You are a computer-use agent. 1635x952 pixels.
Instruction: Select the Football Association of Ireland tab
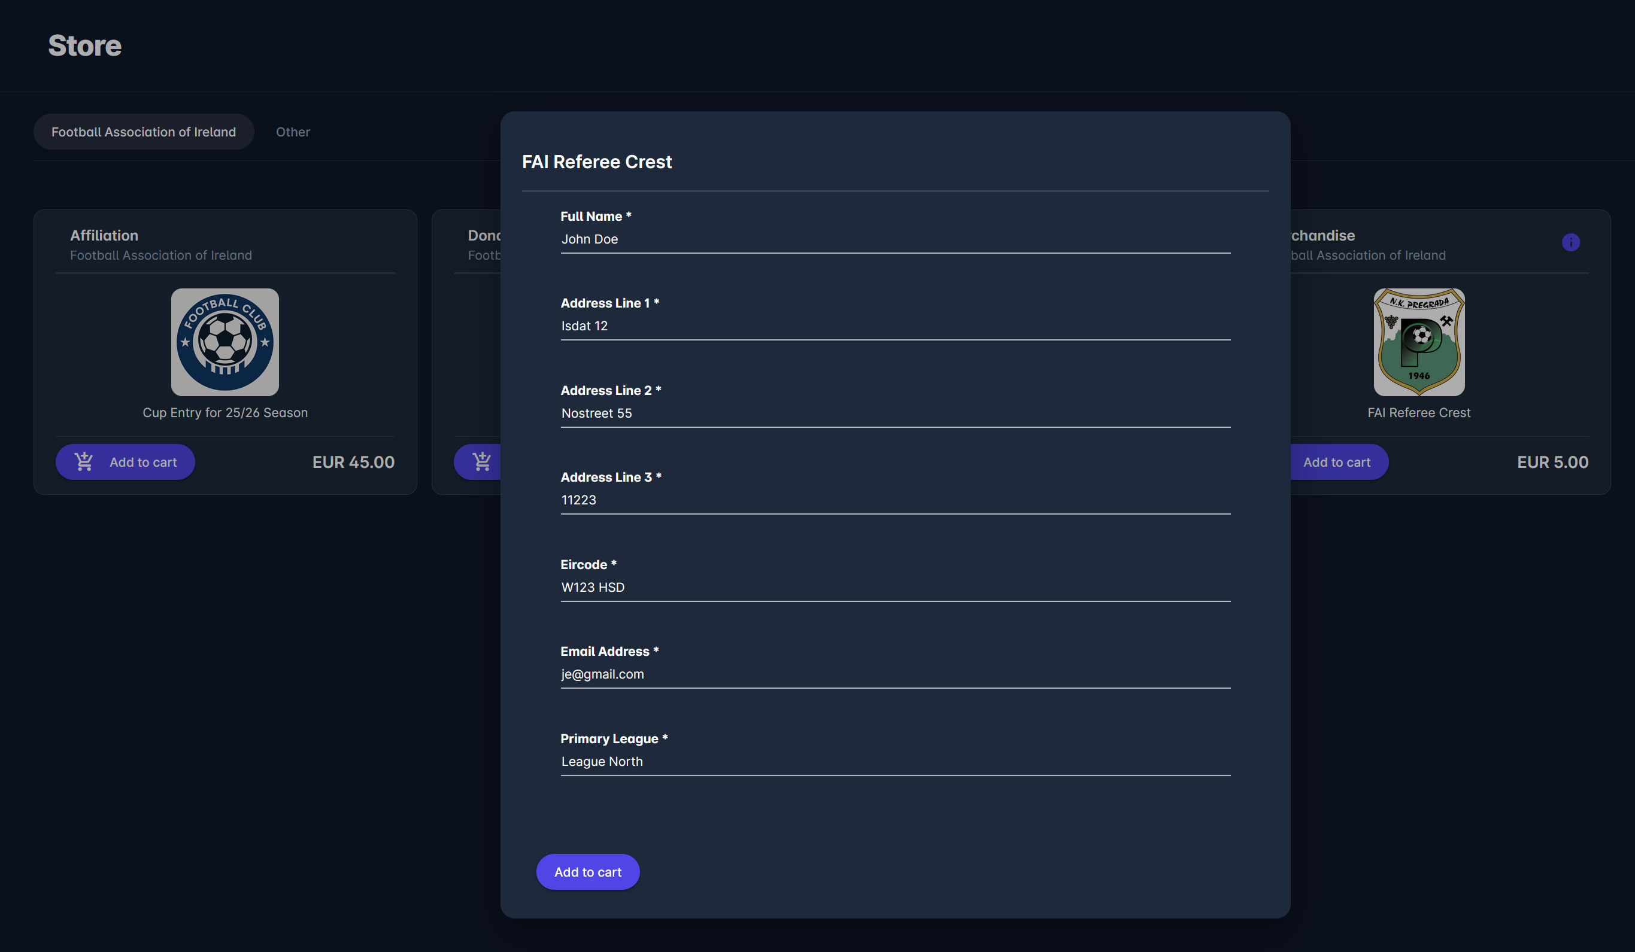point(144,132)
